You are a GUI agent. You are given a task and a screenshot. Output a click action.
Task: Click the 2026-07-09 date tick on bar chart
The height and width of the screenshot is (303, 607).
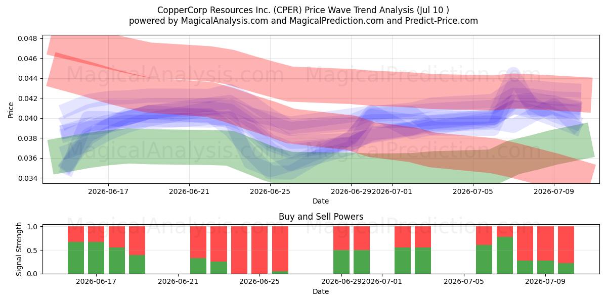coord(546,282)
